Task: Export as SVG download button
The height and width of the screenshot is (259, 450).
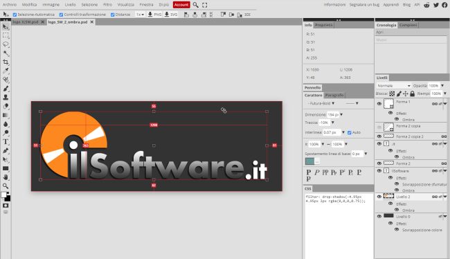Action: [171, 15]
